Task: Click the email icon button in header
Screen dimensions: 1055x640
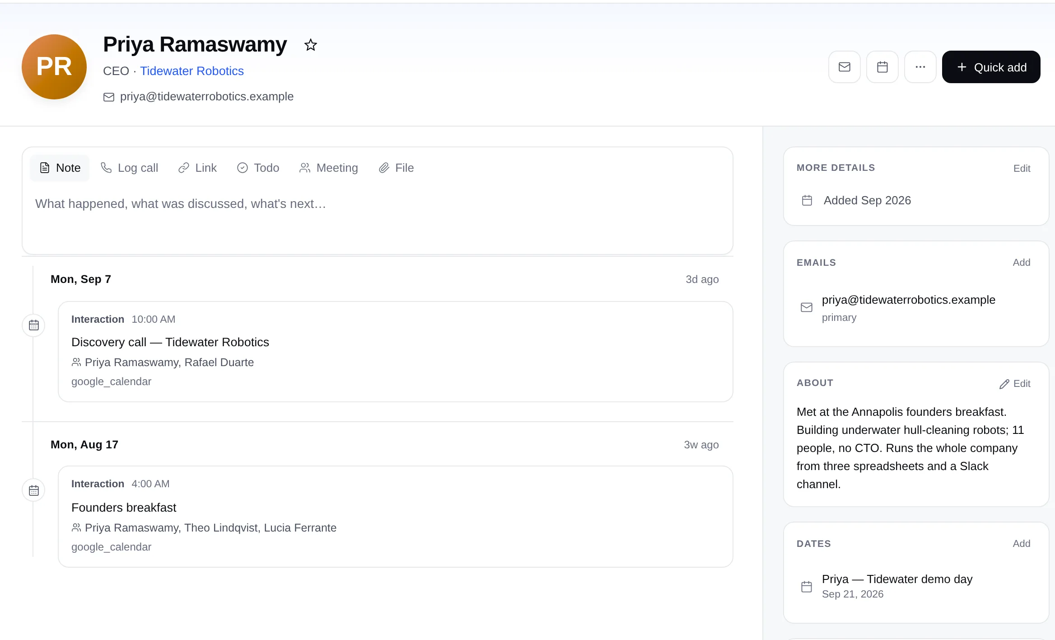Action: [844, 67]
